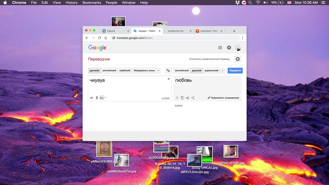The width and height of the screenshot is (329, 185).
Task: Open Google notifications bell
Action: coord(229,48)
